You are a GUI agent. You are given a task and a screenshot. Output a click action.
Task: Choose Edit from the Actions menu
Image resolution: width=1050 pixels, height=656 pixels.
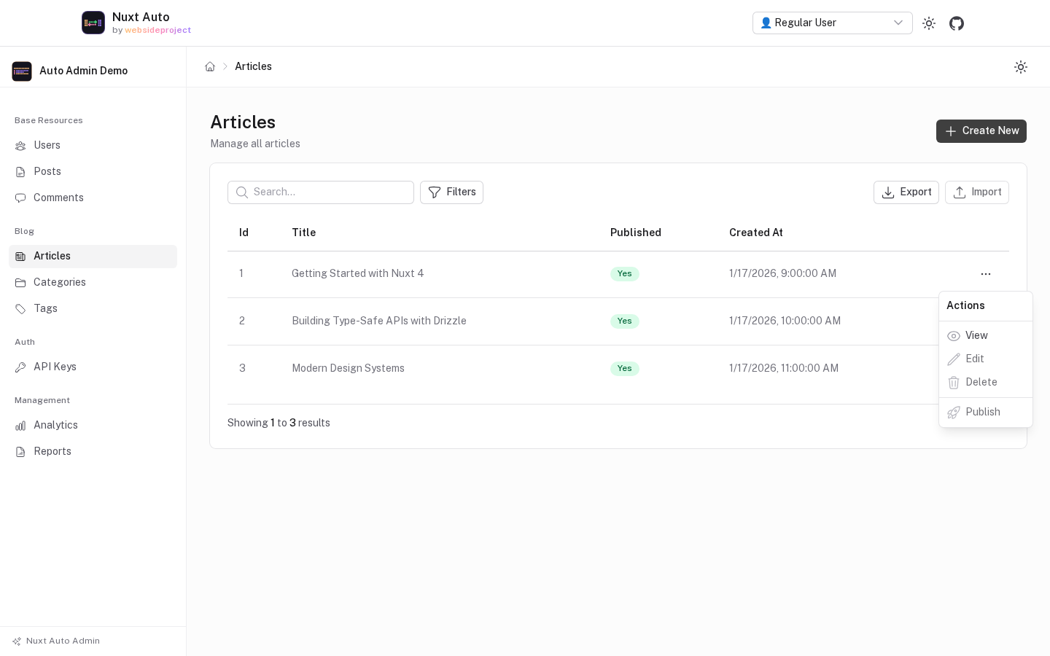coord(986,359)
